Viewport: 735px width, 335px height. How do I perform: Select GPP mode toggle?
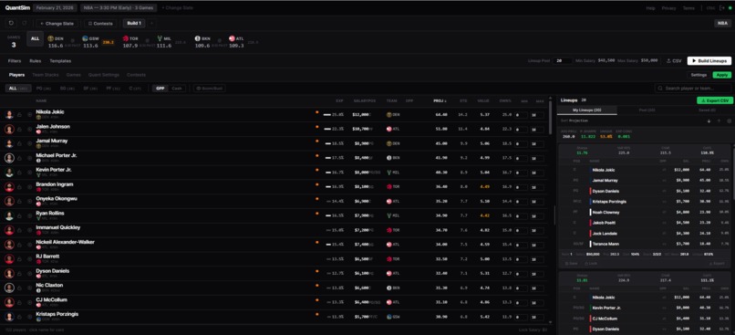click(160, 89)
